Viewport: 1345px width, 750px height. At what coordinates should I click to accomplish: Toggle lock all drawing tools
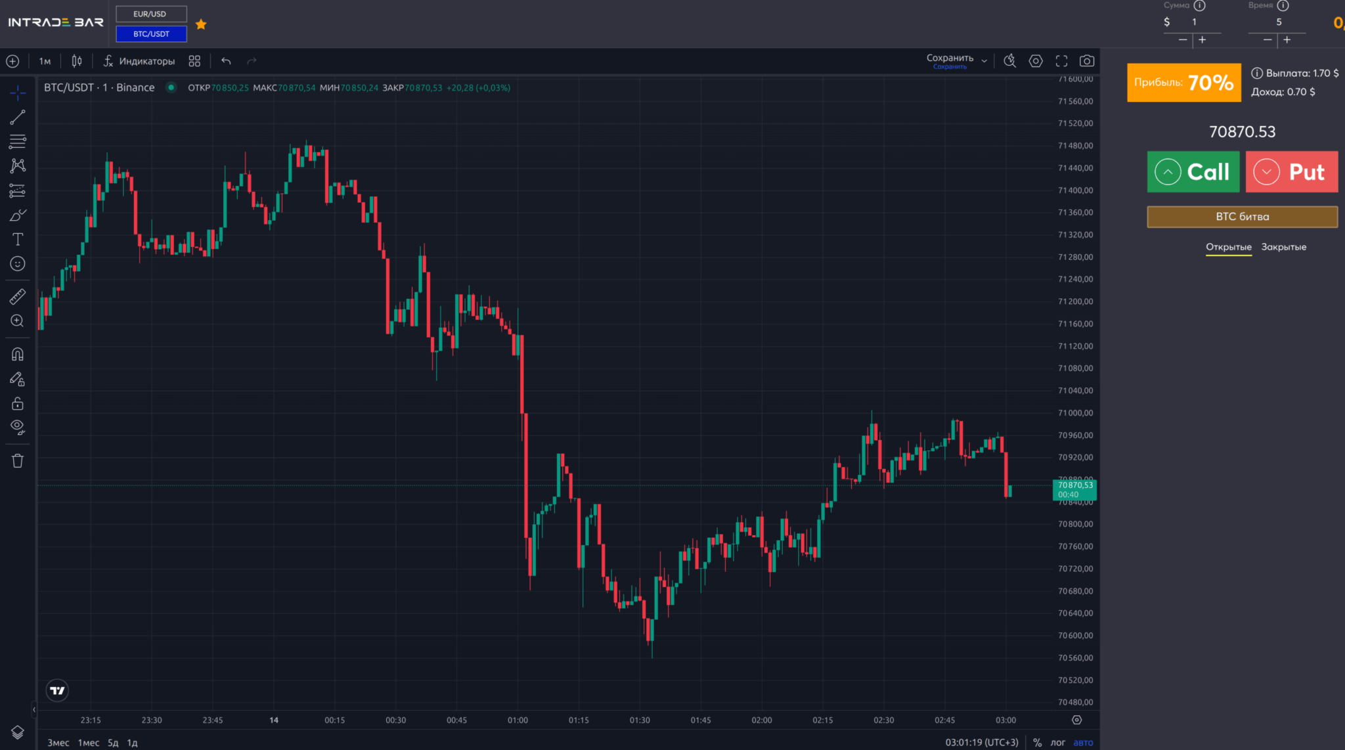click(x=18, y=403)
